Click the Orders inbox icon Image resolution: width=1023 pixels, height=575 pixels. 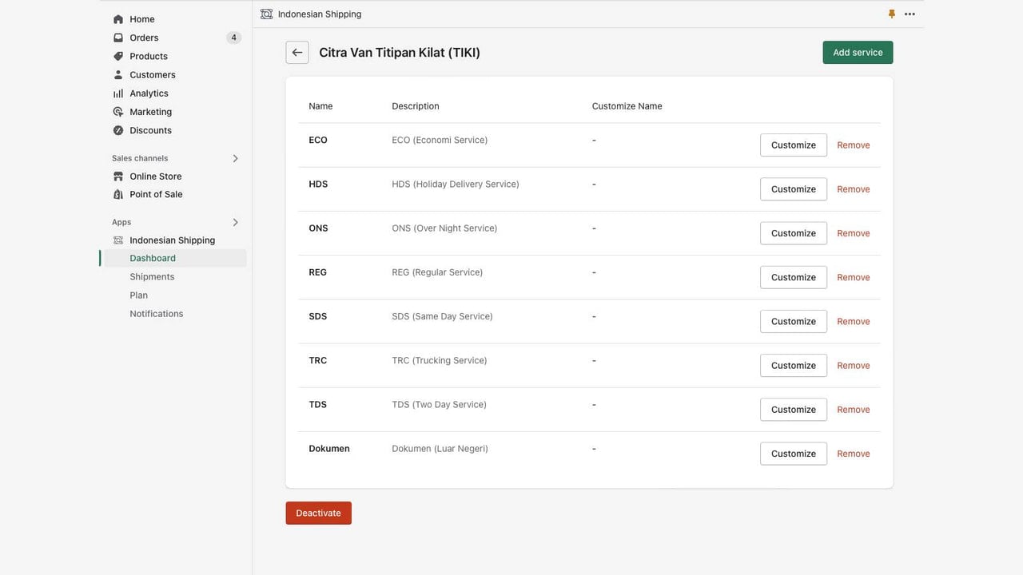click(118, 38)
